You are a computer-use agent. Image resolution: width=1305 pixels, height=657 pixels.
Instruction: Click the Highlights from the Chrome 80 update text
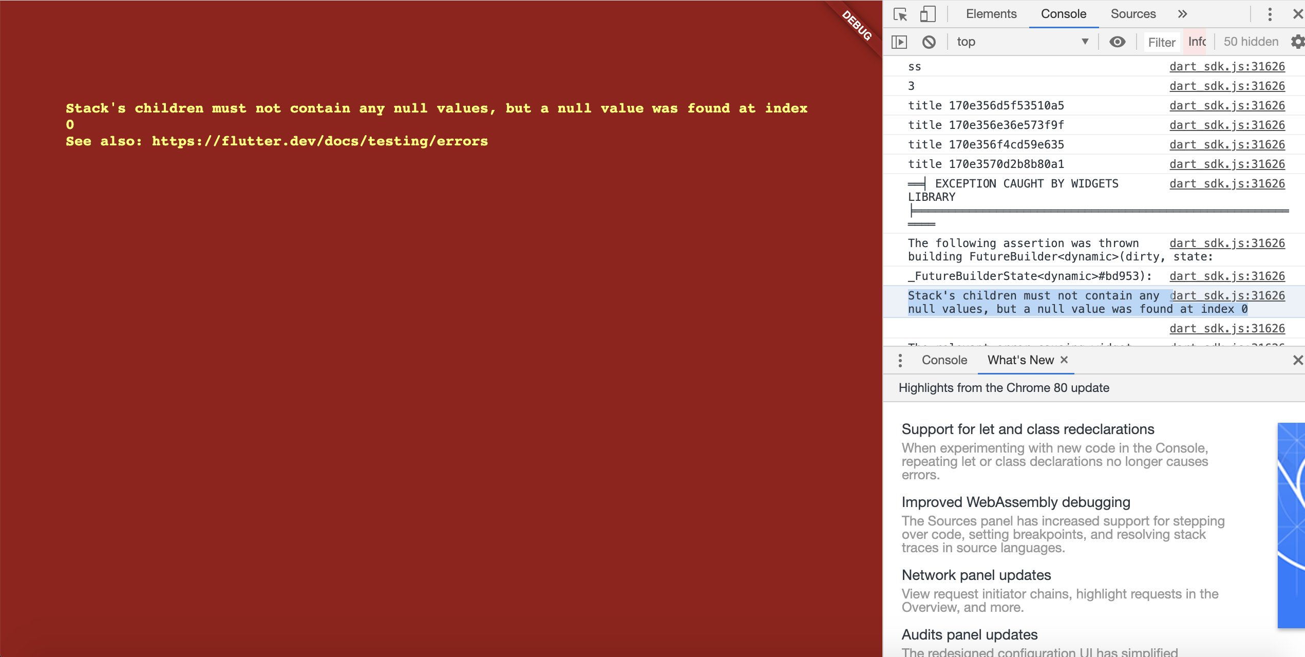tap(1004, 388)
